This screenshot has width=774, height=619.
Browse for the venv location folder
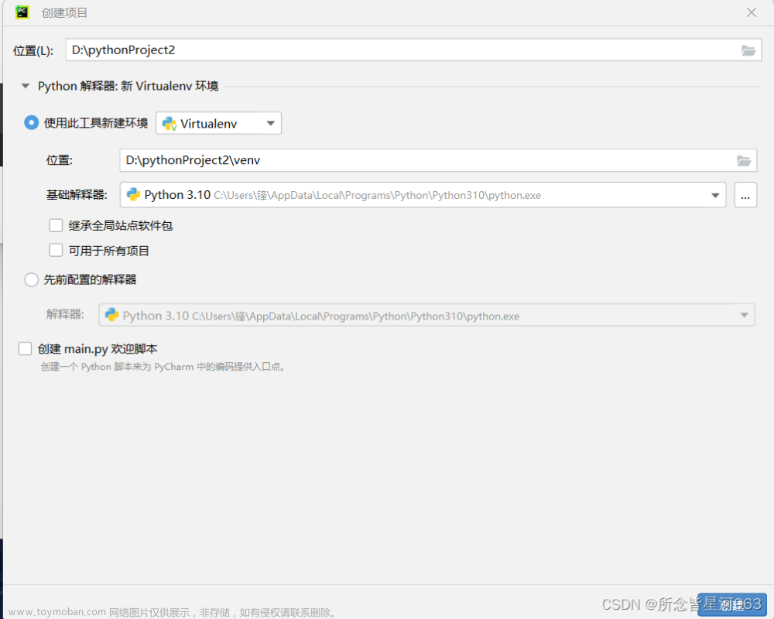(743, 160)
